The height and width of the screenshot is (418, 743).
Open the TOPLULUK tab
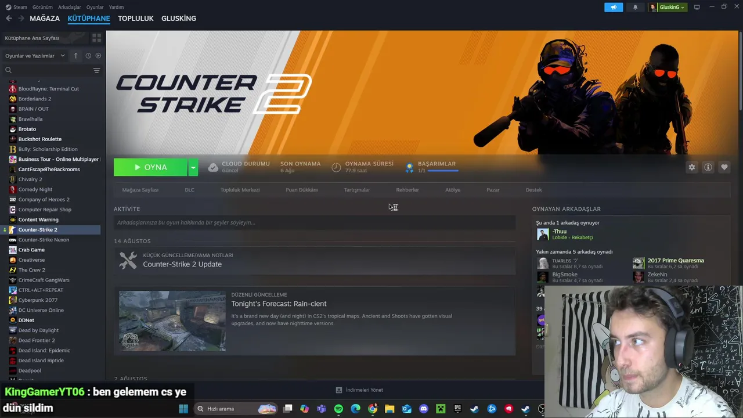point(135,19)
